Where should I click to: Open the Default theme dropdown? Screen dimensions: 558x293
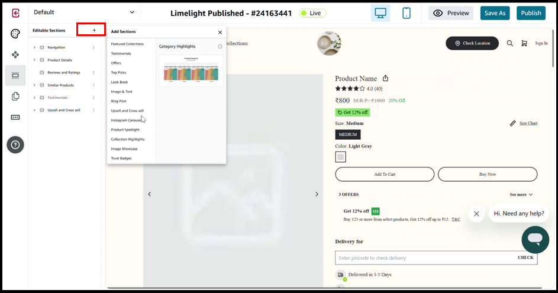coord(84,12)
